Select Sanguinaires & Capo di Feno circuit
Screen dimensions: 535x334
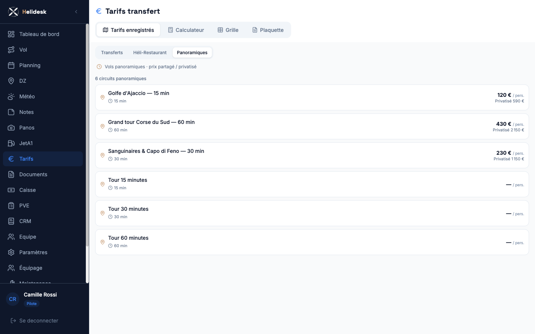(312, 155)
